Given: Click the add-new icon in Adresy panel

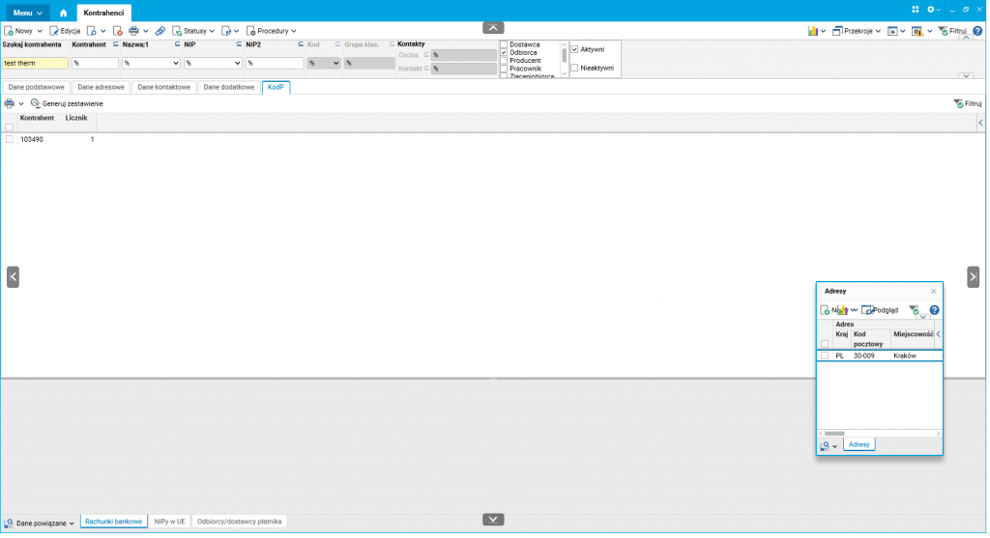Looking at the screenshot, I should click(825, 310).
